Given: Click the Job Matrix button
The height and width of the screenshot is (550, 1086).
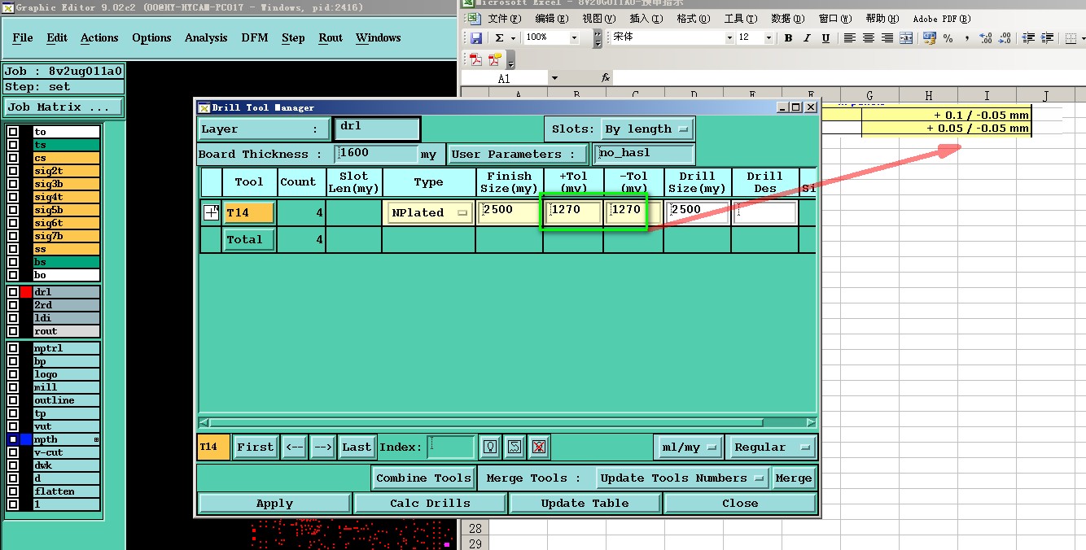Looking at the screenshot, I should tap(63, 107).
